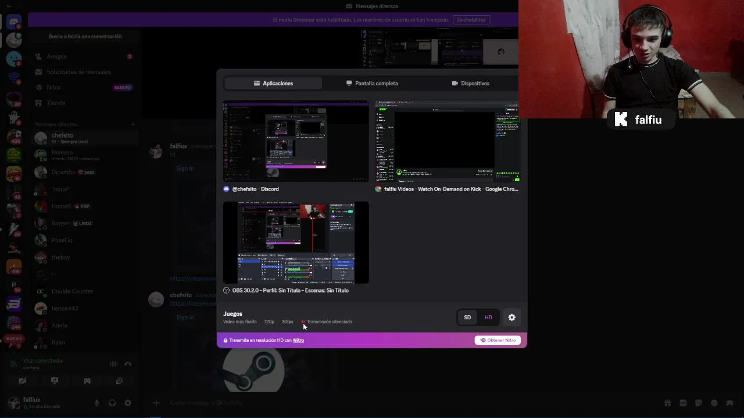The width and height of the screenshot is (744, 418).
Task: Open the sticker picker
Action: pos(699,403)
